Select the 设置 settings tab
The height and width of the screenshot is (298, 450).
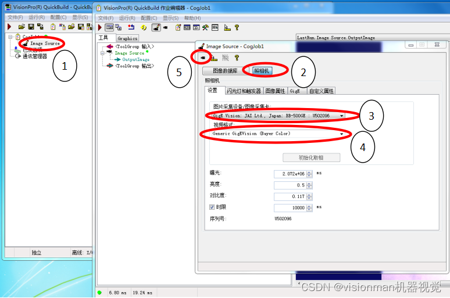click(214, 91)
